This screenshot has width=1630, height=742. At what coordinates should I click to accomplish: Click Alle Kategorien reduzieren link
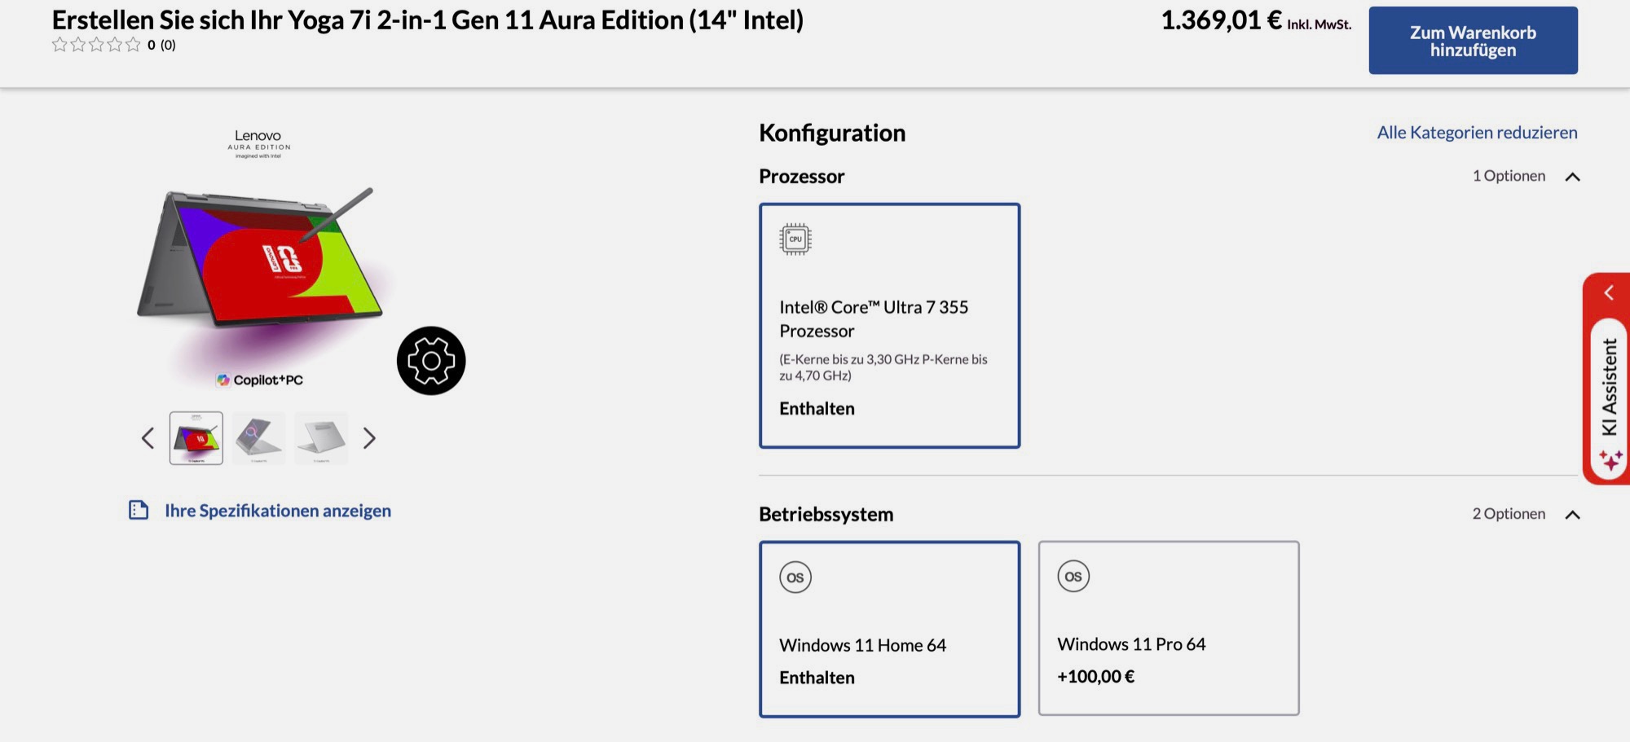[x=1477, y=133]
